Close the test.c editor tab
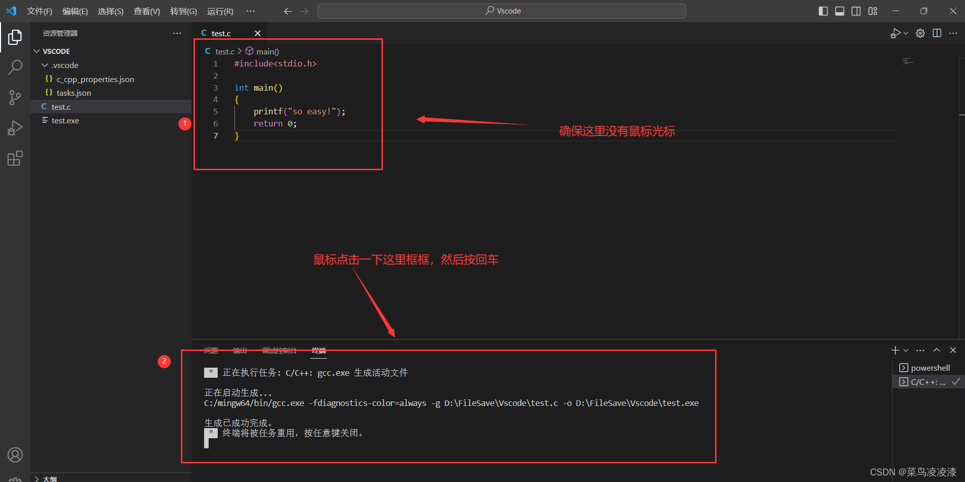Image resolution: width=965 pixels, height=482 pixels. (x=258, y=33)
